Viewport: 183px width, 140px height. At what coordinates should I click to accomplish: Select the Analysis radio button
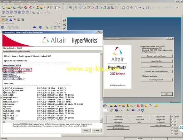(172, 128)
